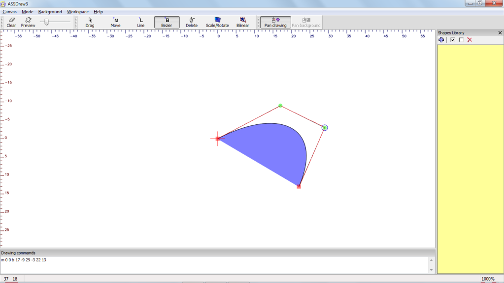Select the Bezier curve tool

coord(167,22)
